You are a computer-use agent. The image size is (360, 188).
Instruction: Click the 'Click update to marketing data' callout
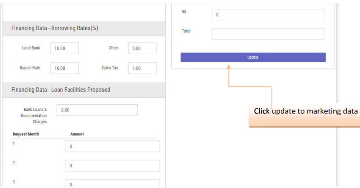(305, 111)
